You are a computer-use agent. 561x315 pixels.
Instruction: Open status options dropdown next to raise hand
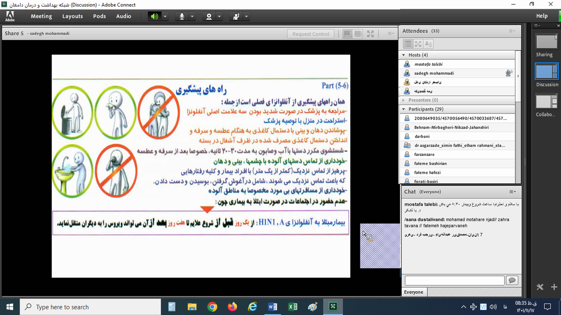pyautogui.click(x=246, y=16)
